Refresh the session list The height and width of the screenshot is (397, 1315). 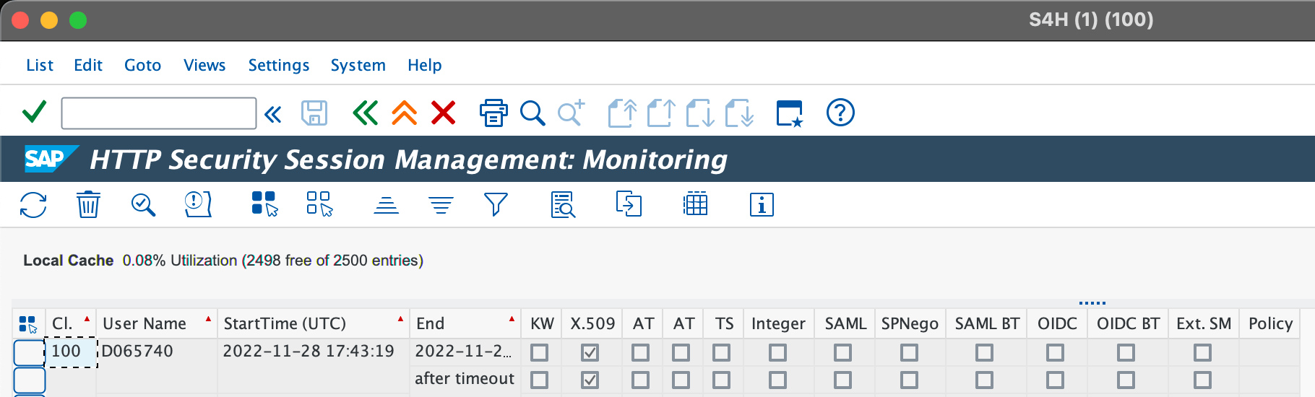click(x=33, y=205)
